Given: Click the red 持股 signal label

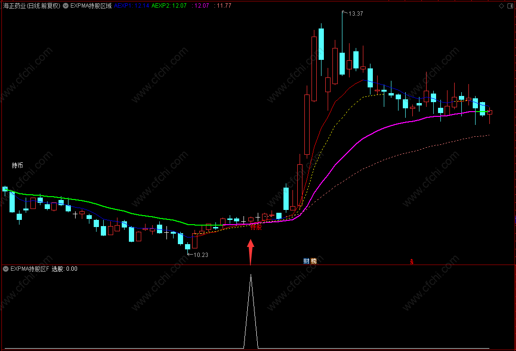Looking at the screenshot, I should point(256,227).
